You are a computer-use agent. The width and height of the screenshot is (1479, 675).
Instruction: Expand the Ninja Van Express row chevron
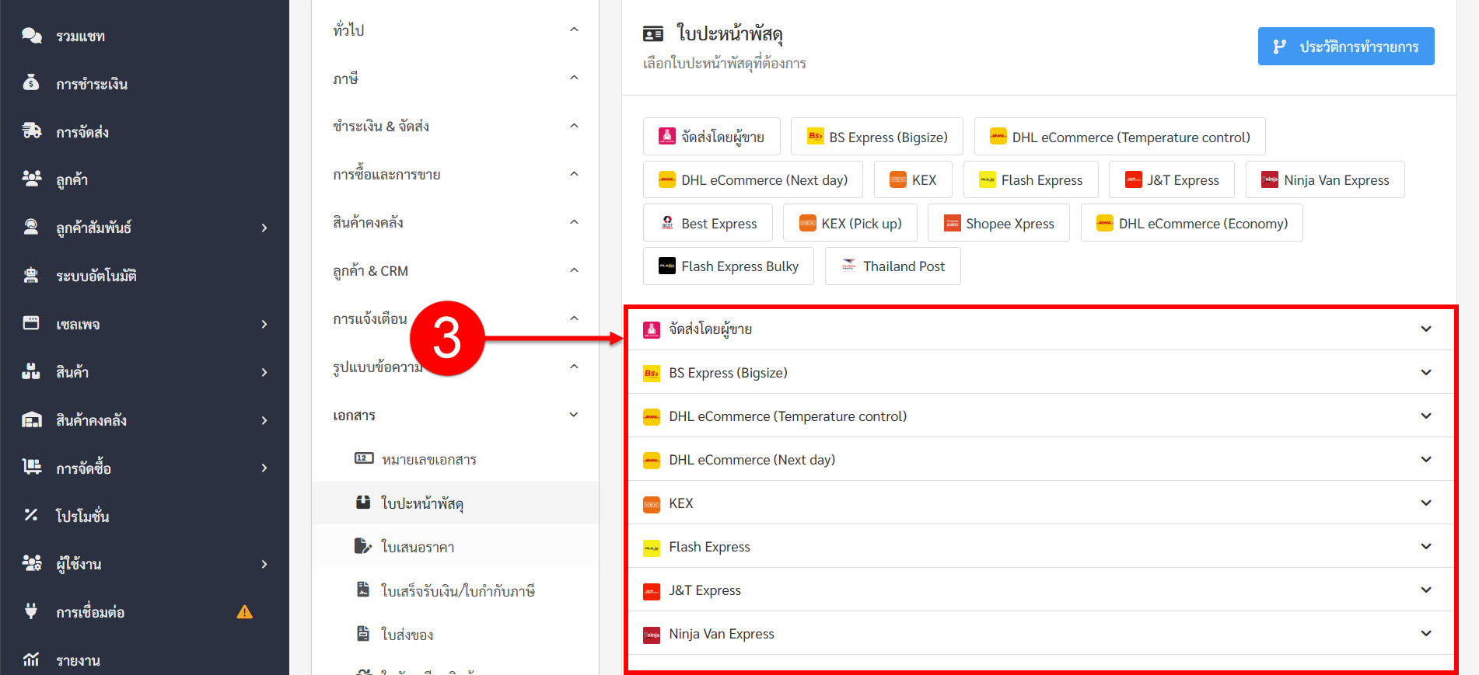coord(1426,633)
